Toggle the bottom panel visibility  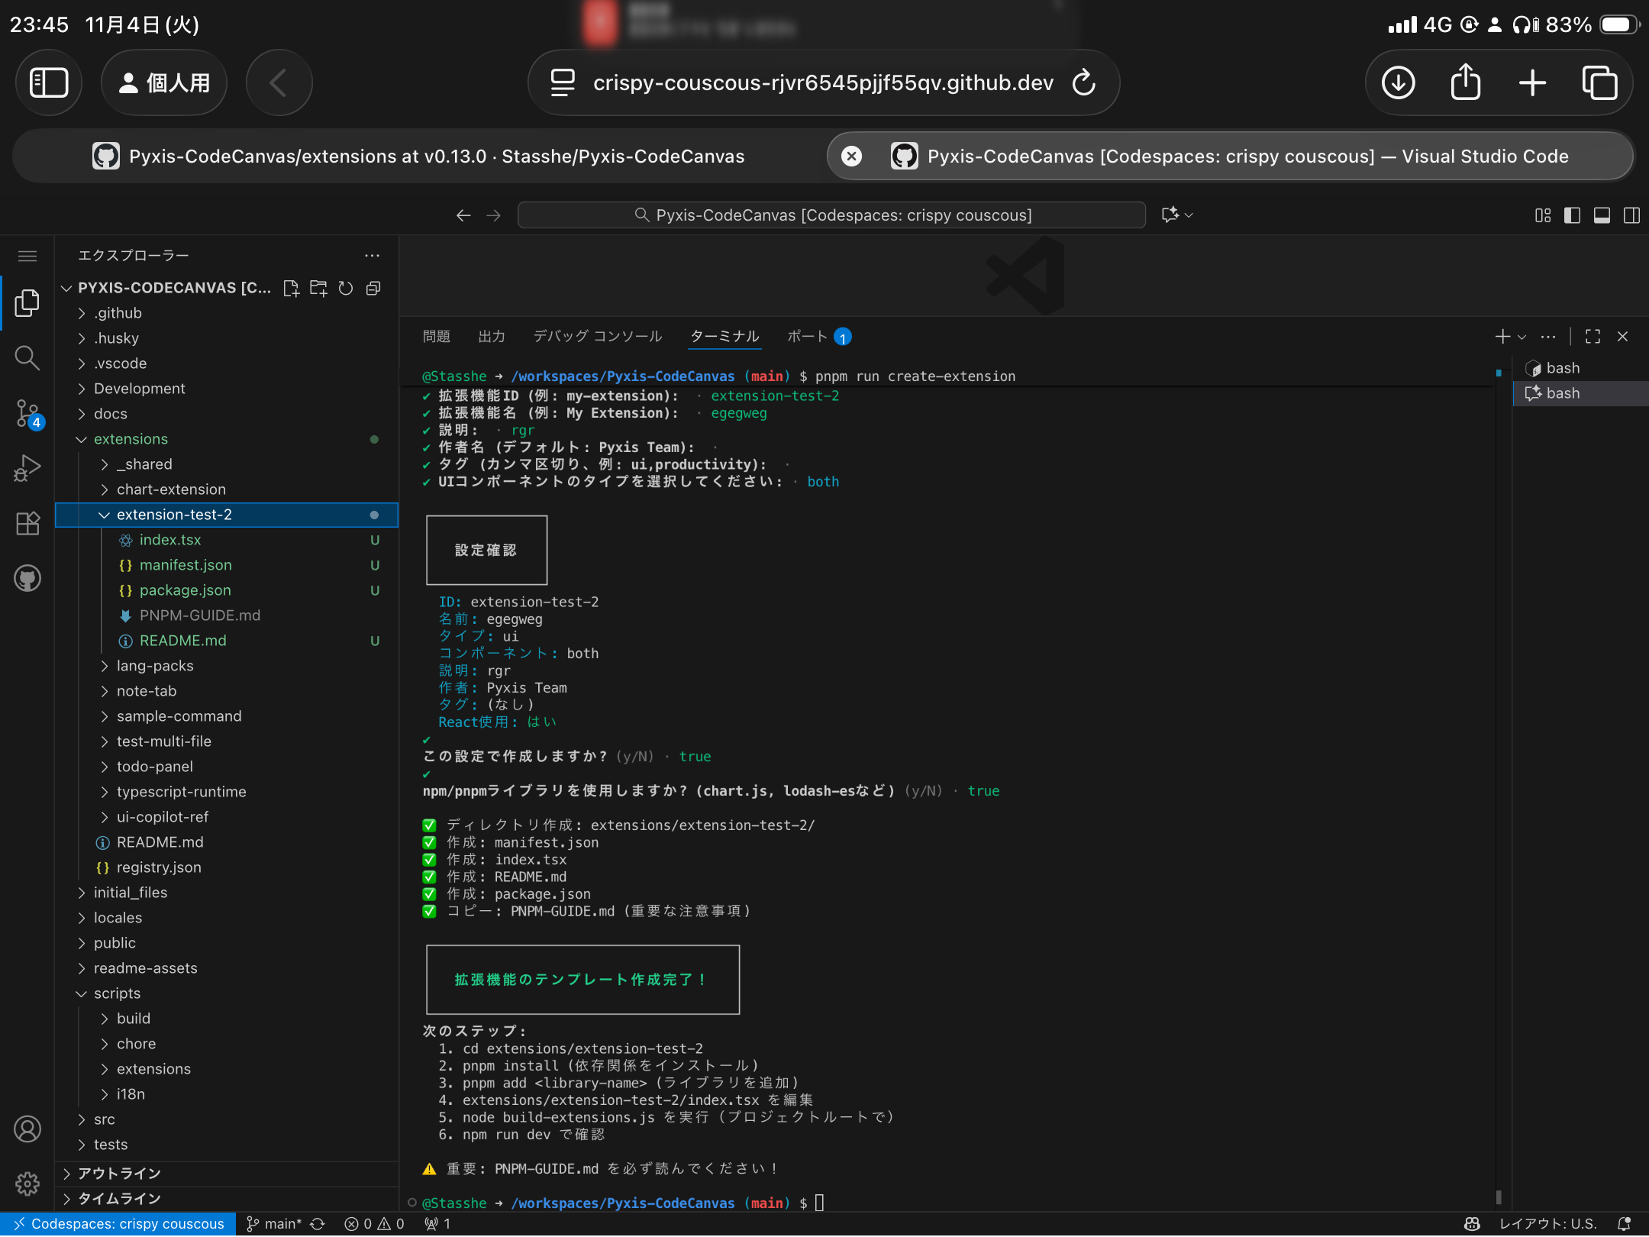tap(1601, 215)
